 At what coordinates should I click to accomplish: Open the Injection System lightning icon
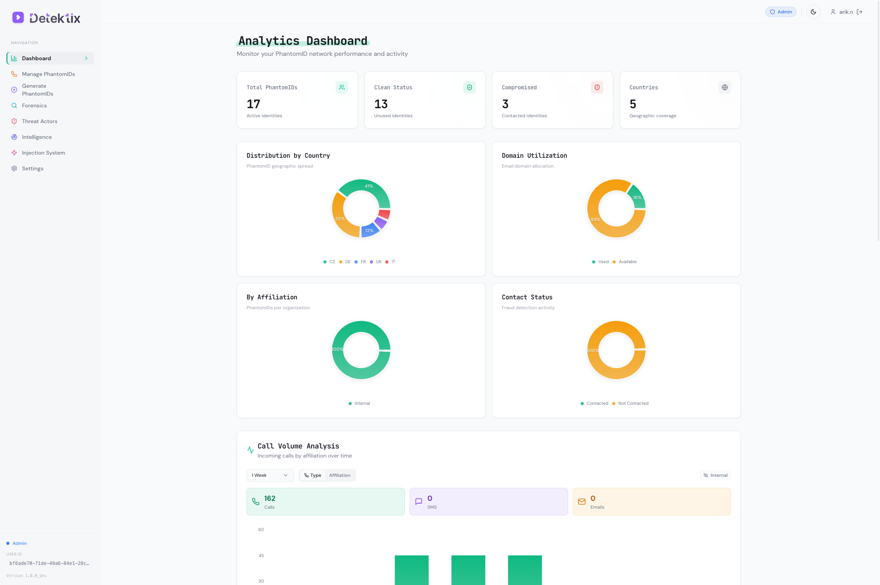pyautogui.click(x=14, y=153)
